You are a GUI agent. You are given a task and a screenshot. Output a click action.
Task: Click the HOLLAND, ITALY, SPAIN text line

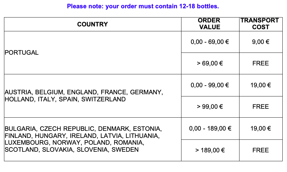pyautogui.click(x=65, y=99)
